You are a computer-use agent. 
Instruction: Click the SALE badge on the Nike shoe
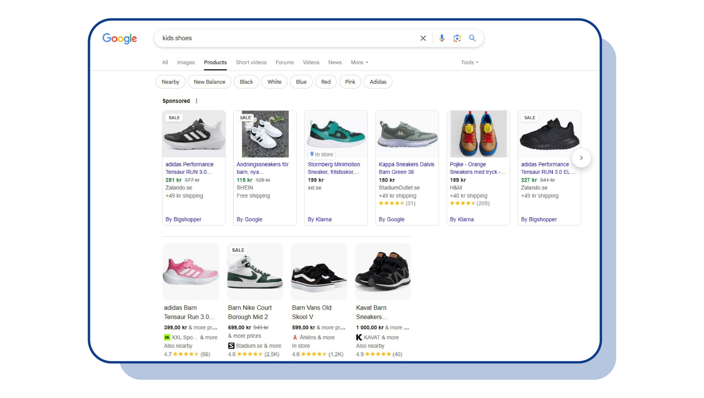pos(238,250)
